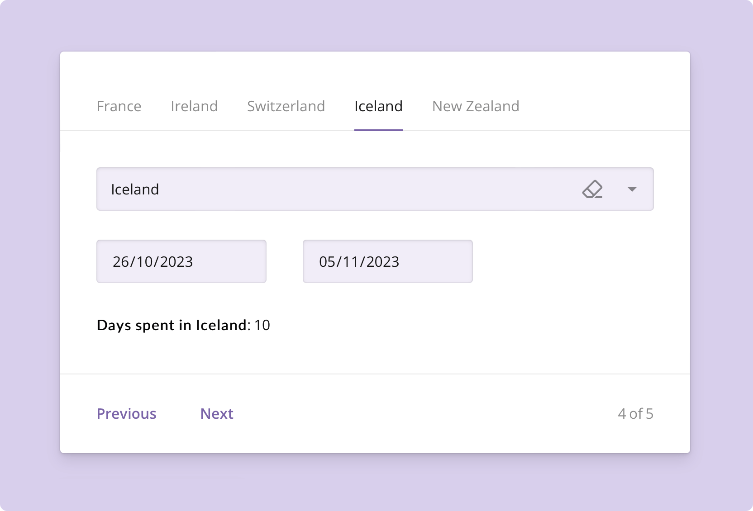Advance to New Zealand with Next
Screen dimensions: 753x511
[217, 413]
